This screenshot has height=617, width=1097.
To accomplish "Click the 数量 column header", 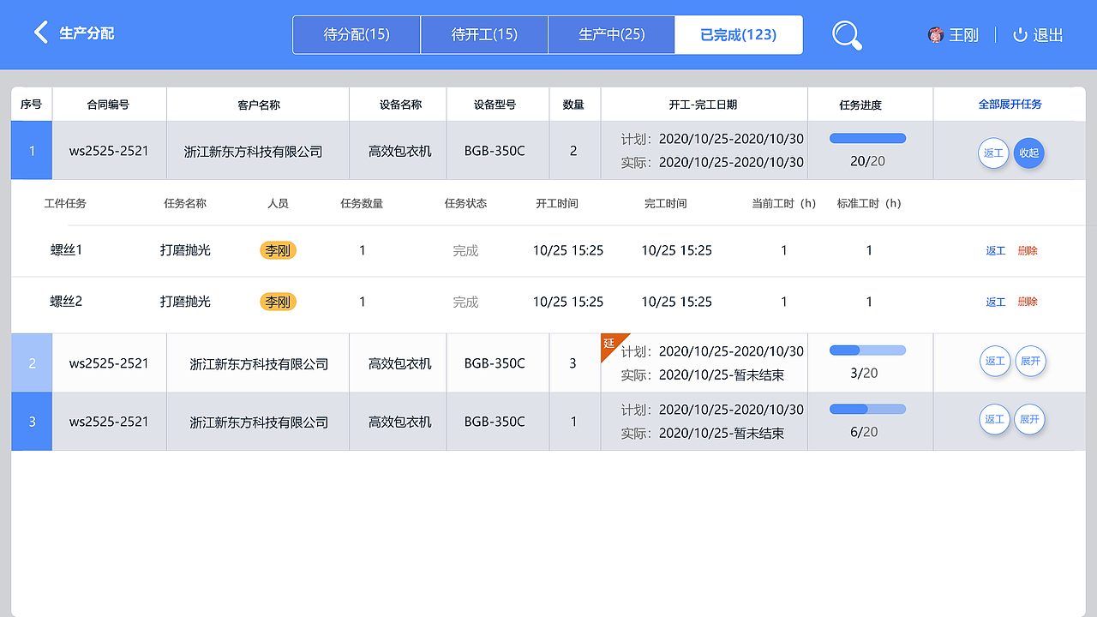I will coord(573,105).
